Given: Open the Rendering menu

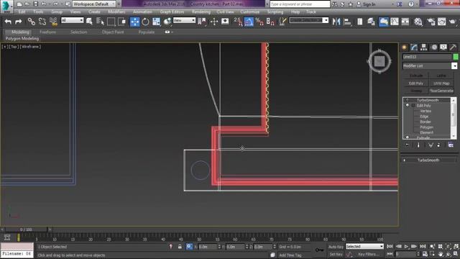Looking at the screenshot, I should point(201,12).
